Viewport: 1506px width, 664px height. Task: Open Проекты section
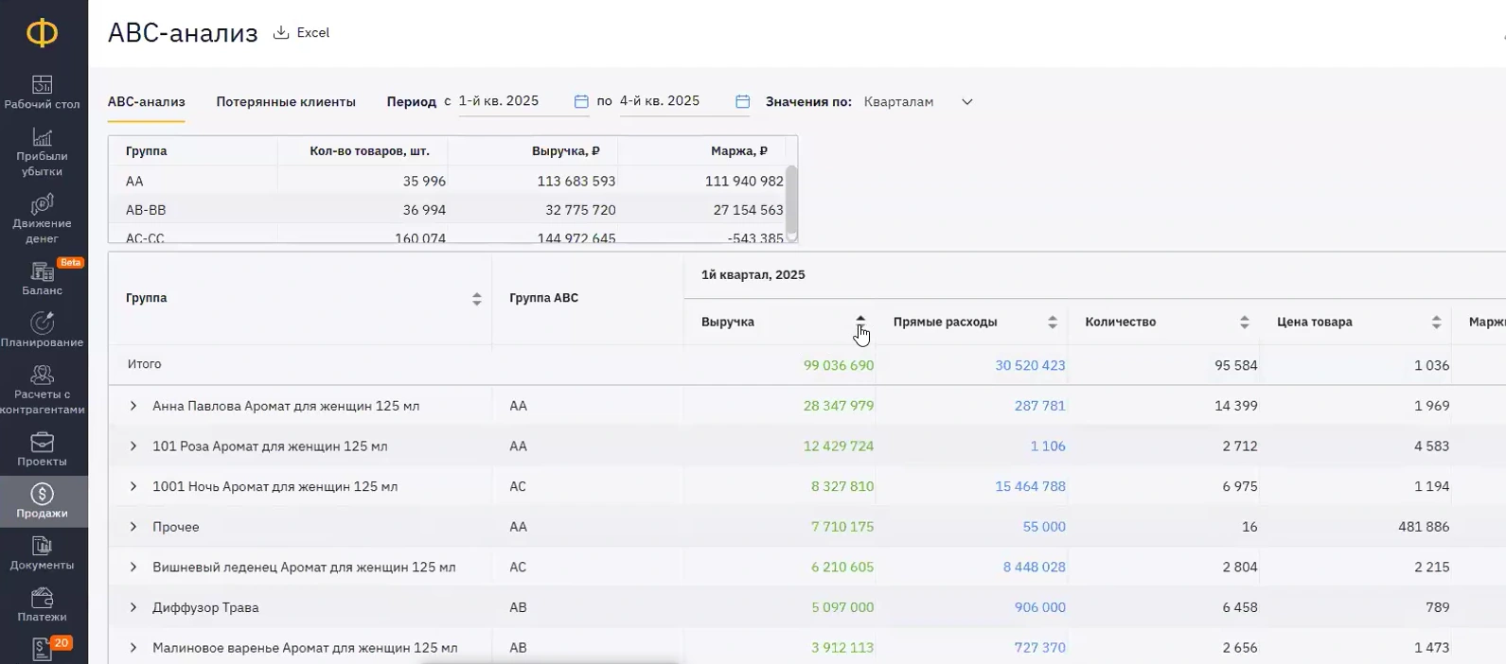[42, 449]
